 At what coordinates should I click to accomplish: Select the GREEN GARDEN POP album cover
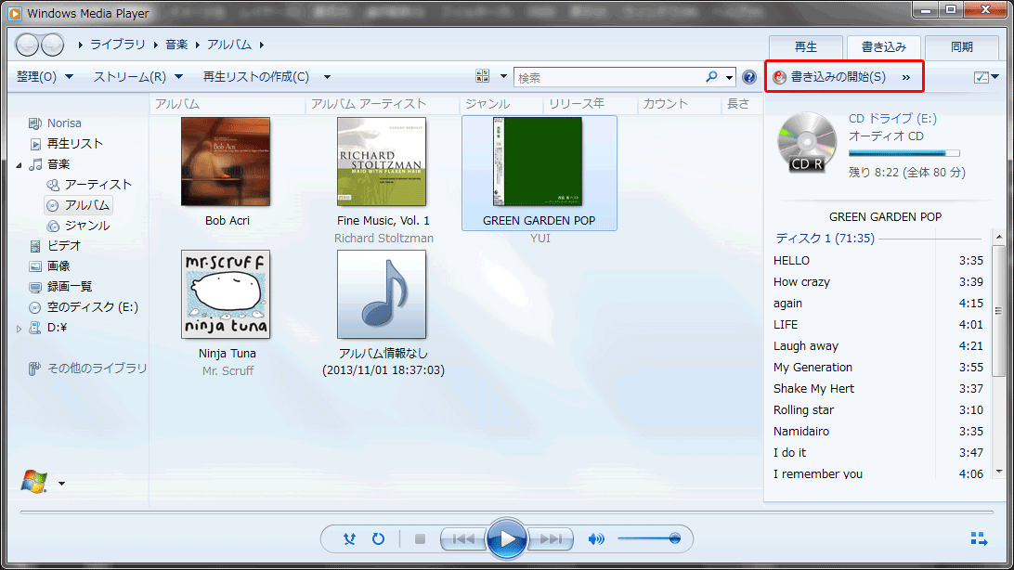pyautogui.click(x=538, y=162)
